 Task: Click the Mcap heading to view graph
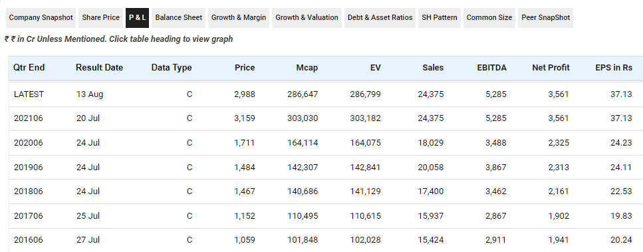307,68
